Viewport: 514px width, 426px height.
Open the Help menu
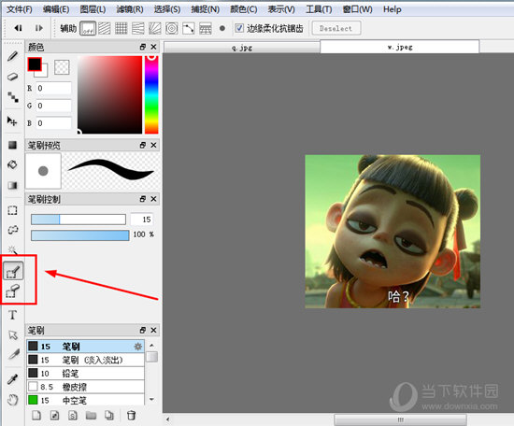[x=393, y=9]
